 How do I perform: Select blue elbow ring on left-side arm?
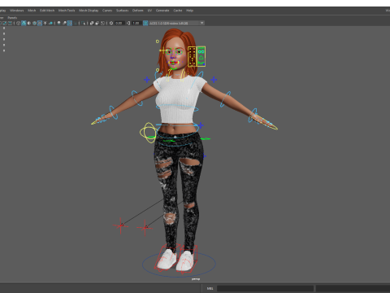tap(137, 98)
